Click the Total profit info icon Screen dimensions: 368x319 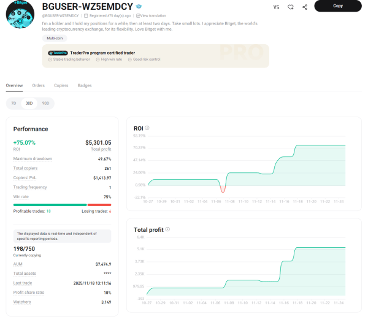tap(167, 229)
